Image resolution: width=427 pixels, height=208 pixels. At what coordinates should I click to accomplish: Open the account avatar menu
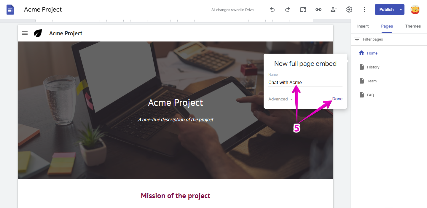click(415, 9)
